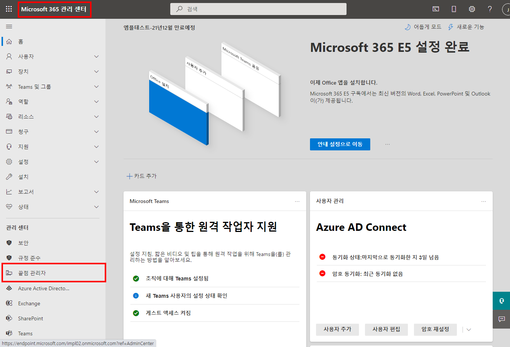Click the 사용자 person icon
510x347 pixels.
9,56
